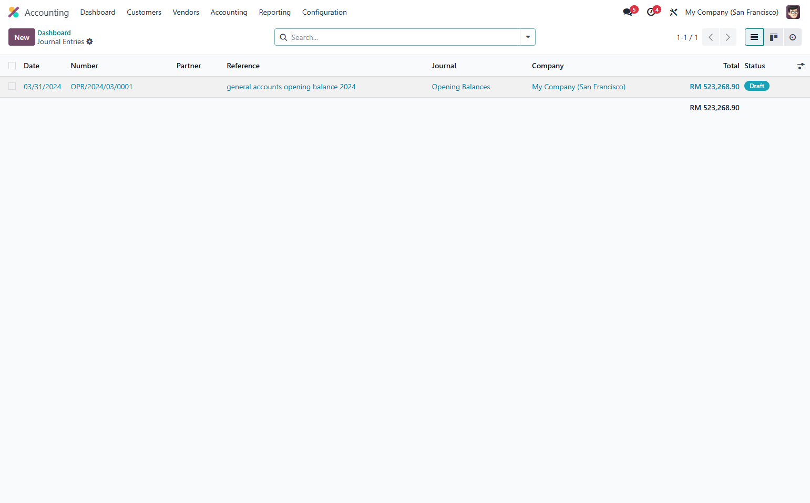Go to next page of records
810x503 pixels.
(x=727, y=37)
